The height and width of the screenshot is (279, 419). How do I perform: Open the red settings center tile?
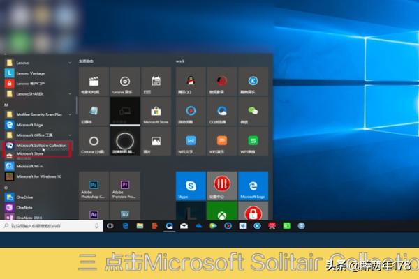coord(222,186)
